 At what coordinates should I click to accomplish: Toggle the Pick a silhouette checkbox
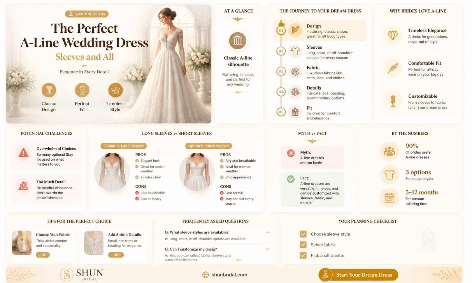[303, 255]
